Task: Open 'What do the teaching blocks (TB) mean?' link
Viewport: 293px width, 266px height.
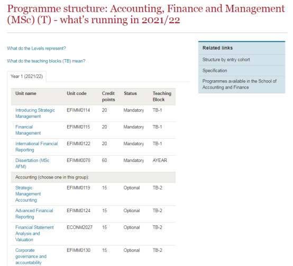Action: pos(46,61)
